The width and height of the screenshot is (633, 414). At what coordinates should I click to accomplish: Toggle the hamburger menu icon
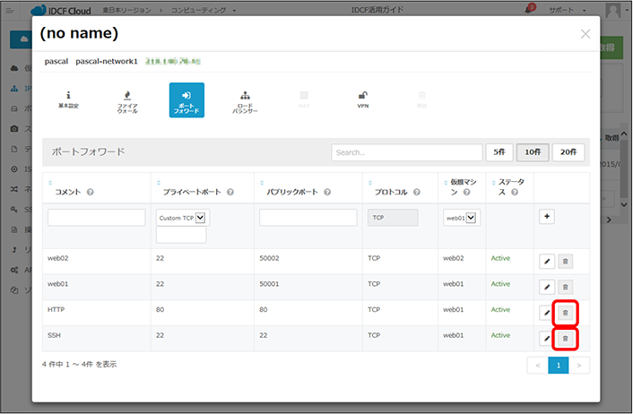pos(10,11)
